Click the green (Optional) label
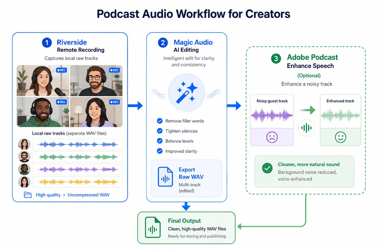Image resolution: width=381 pixels, height=250 pixels. tap(309, 76)
